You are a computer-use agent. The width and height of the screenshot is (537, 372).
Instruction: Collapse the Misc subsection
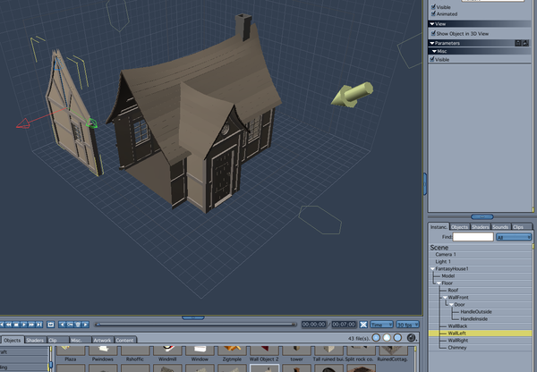tap(434, 51)
